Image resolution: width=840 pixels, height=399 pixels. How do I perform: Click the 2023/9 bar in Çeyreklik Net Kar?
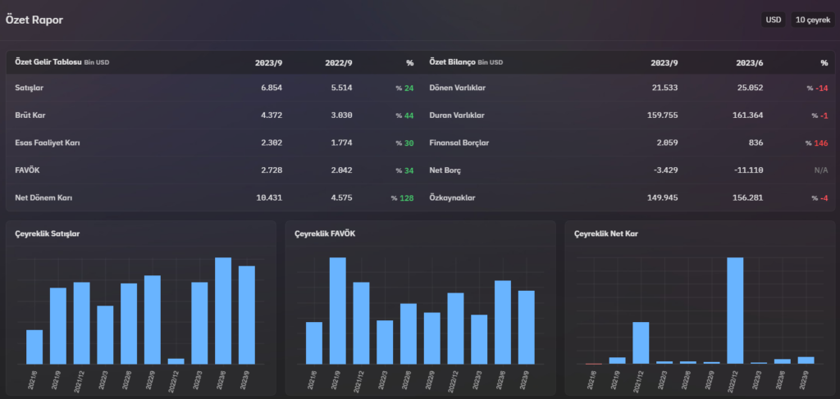click(806, 360)
